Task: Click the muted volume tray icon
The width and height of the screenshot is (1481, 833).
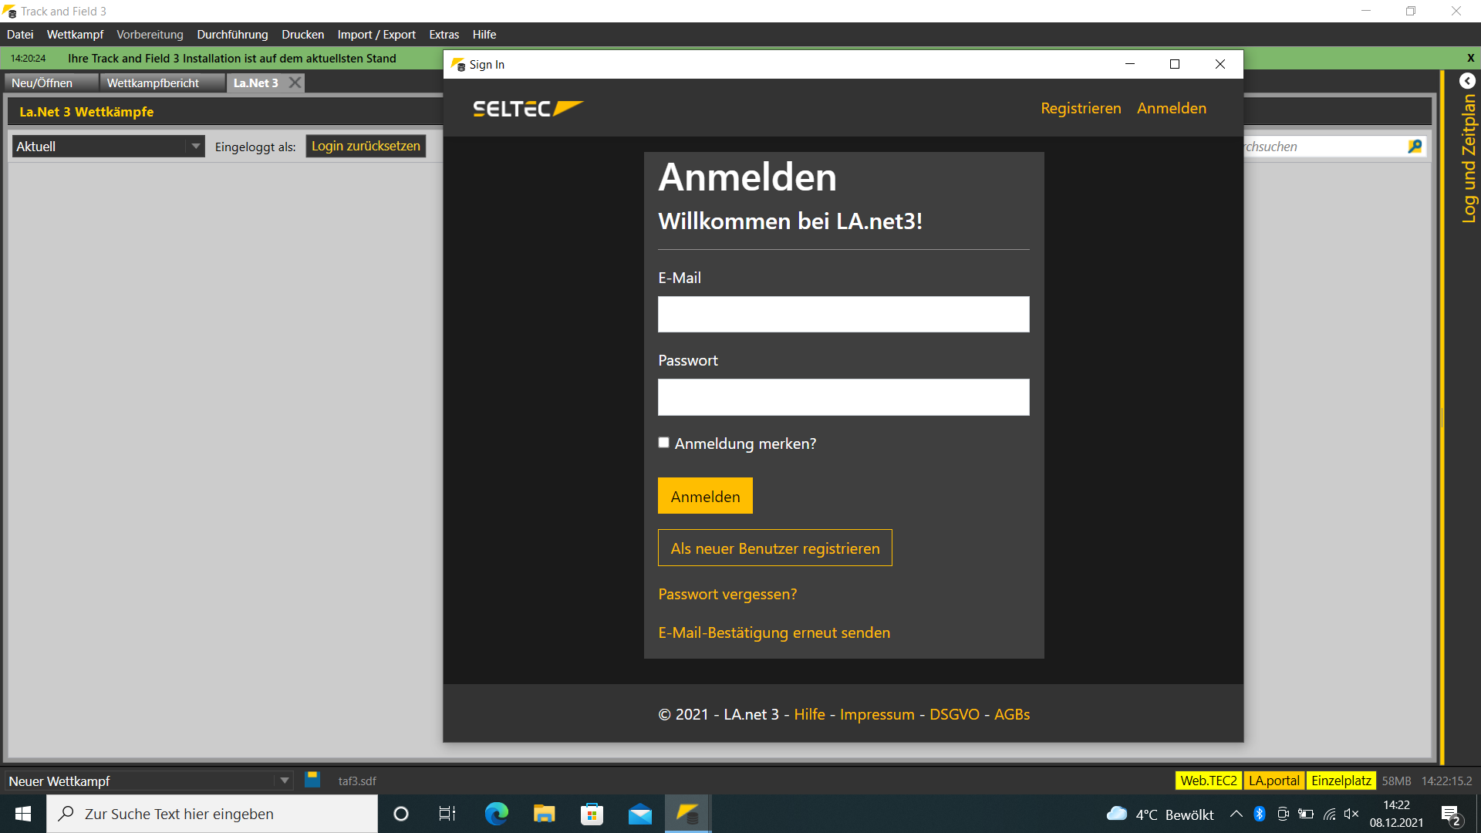Action: pyautogui.click(x=1351, y=814)
